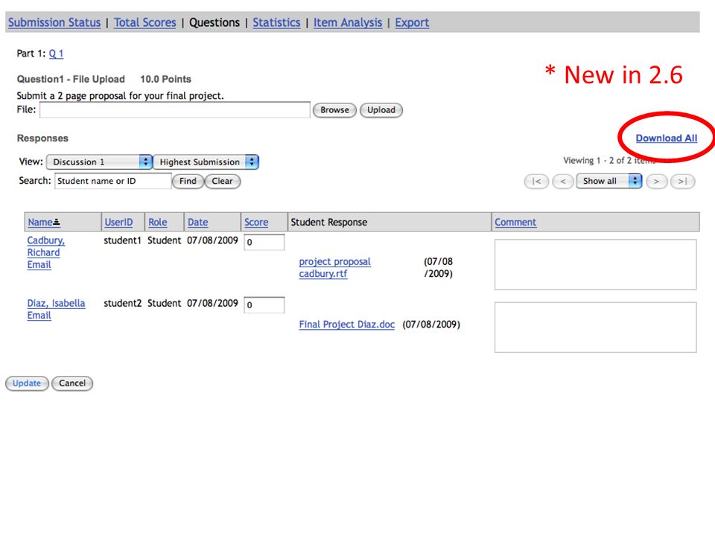Sort by Date column
715x536 pixels.
pyautogui.click(x=198, y=222)
